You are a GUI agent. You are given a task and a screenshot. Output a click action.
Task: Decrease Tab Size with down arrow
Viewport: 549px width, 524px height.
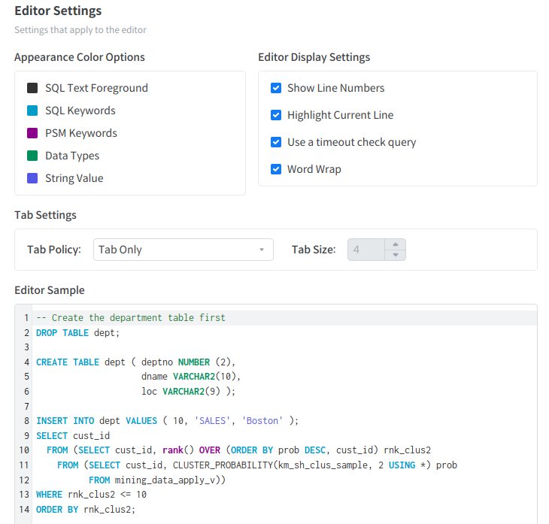coord(396,255)
